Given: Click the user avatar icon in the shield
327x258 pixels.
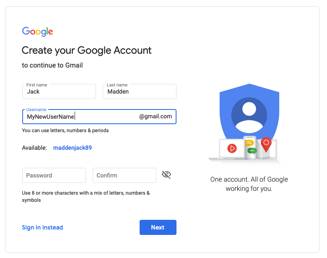Looking at the screenshot, I should (x=249, y=115).
